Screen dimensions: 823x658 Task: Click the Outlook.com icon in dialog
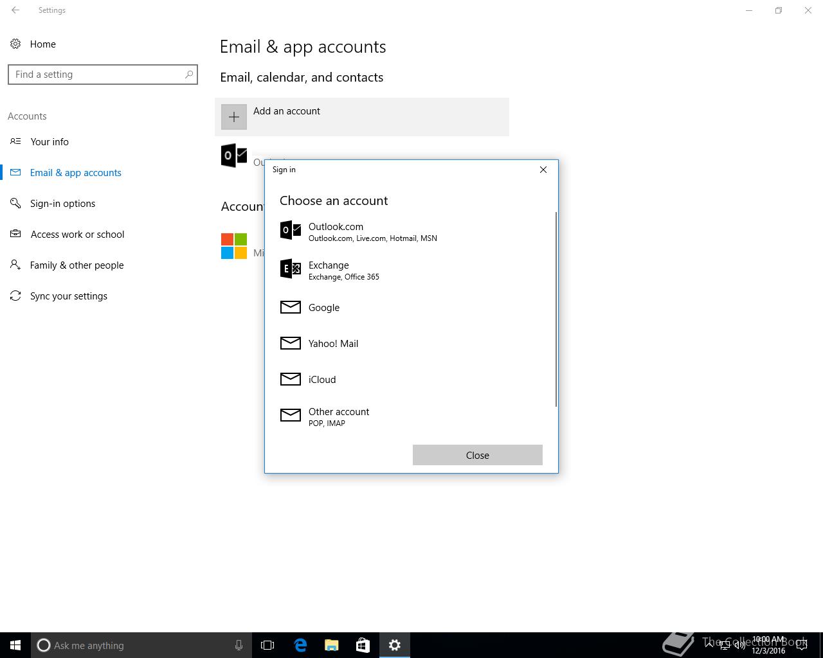coord(291,230)
